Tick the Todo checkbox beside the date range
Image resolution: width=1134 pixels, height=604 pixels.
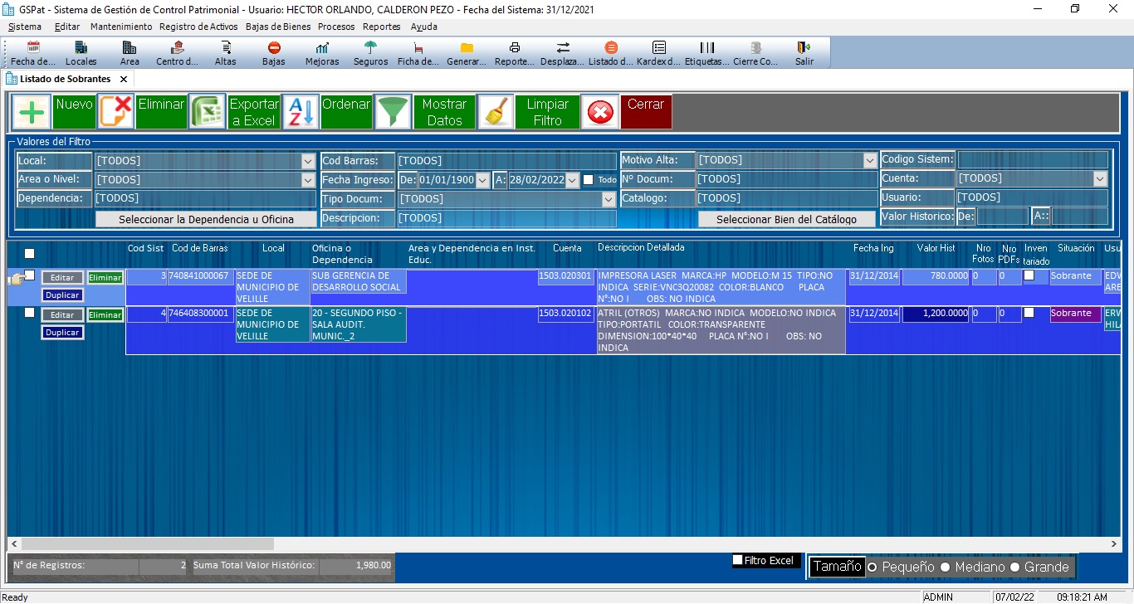(588, 179)
